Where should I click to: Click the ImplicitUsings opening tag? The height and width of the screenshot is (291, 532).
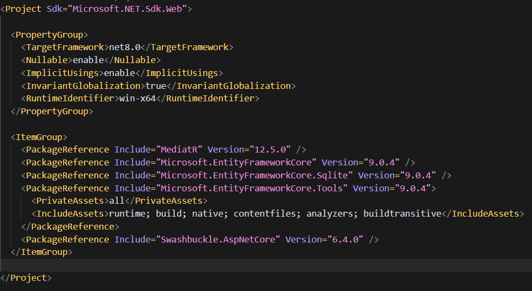60,73
